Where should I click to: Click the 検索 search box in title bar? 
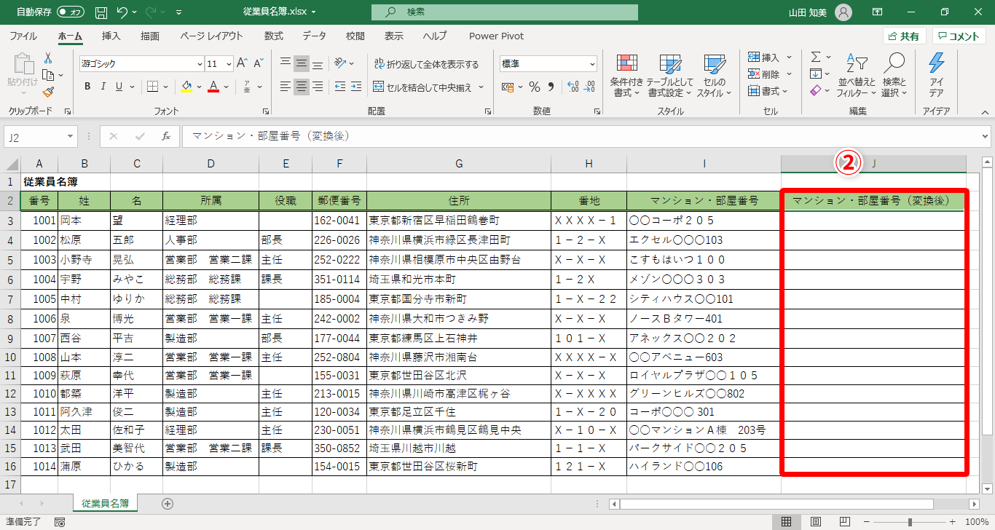pyautogui.click(x=504, y=12)
